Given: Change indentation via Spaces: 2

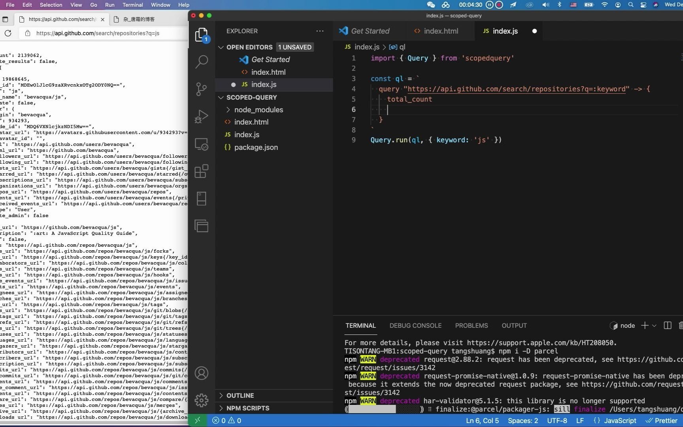Looking at the screenshot, I should pyautogui.click(x=523, y=420).
